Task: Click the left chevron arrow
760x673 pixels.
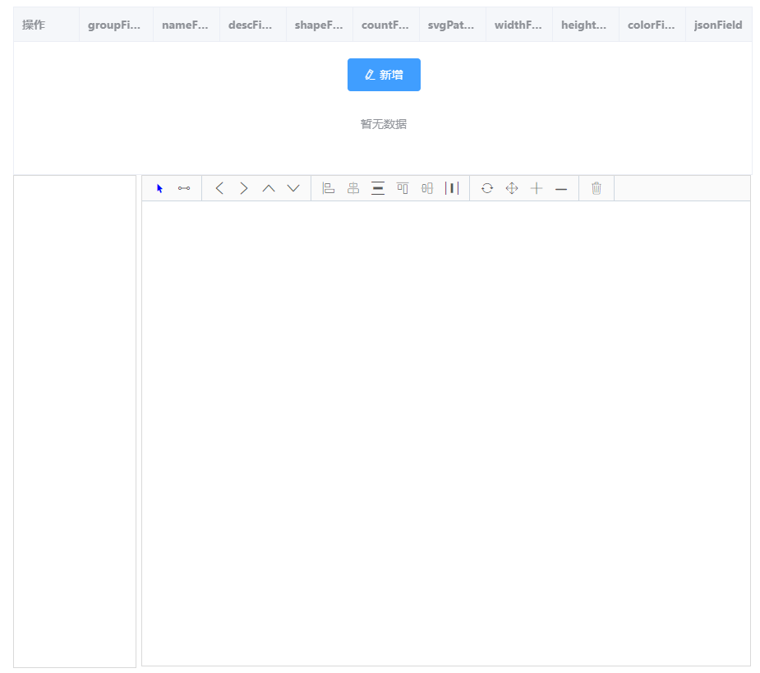Action: click(x=219, y=188)
